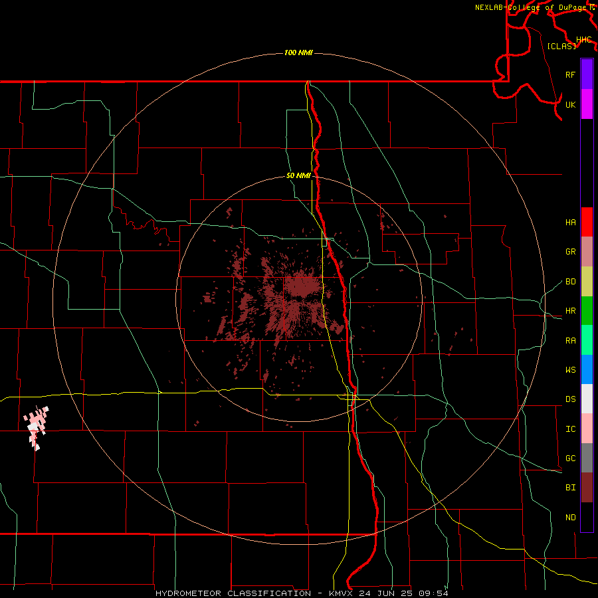Click the WS legend label
598x598 pixels.
pyautogui.click(x=570, y=370)
